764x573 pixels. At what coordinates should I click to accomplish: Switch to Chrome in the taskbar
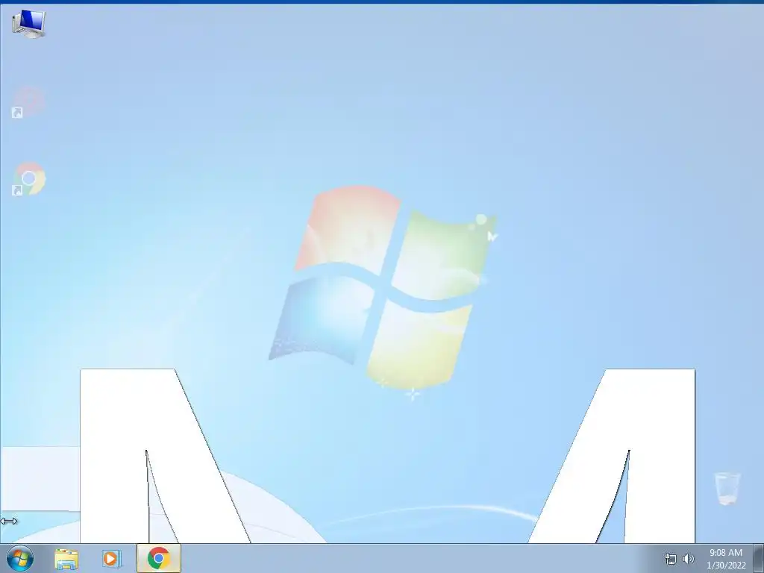coord(159,558)
